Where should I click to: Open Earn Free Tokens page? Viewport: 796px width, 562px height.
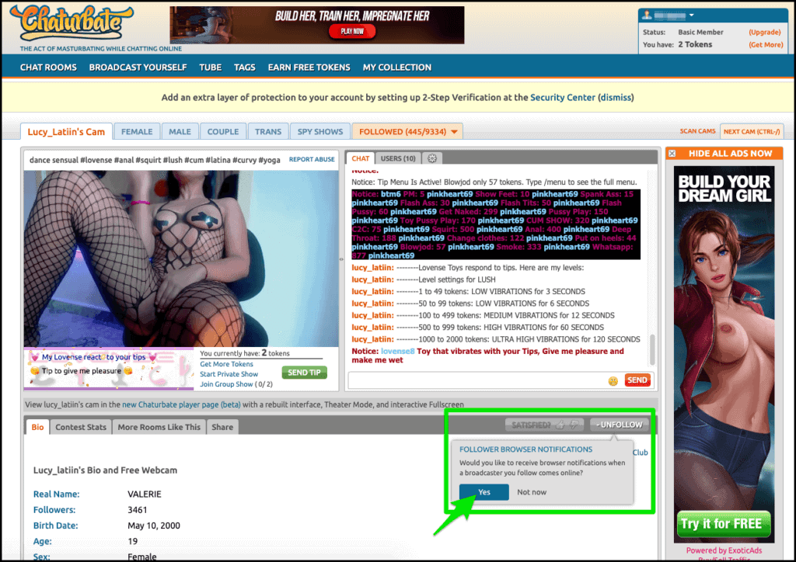(309, 68)
